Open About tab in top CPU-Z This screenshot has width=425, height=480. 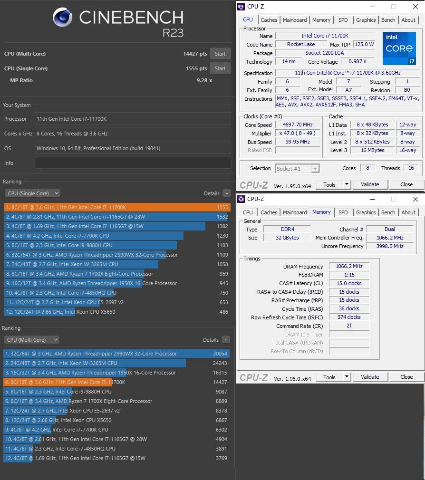[408, 20]
